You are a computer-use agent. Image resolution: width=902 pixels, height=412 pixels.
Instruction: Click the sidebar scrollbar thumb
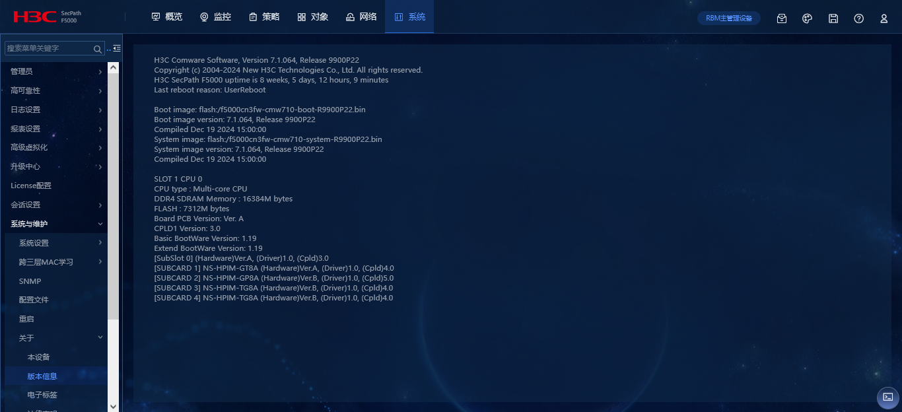tap(113, 196)
